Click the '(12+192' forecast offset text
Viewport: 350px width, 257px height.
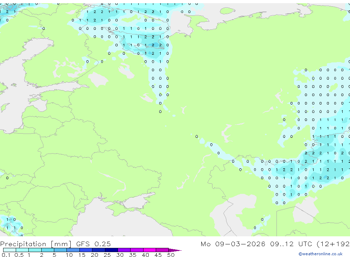point(333,244)
